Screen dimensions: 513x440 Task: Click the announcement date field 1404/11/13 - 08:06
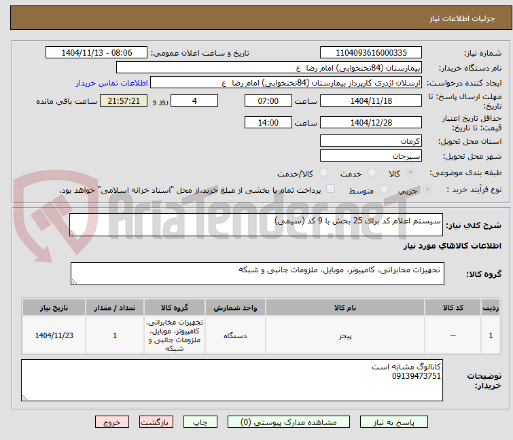coord(96,53)
